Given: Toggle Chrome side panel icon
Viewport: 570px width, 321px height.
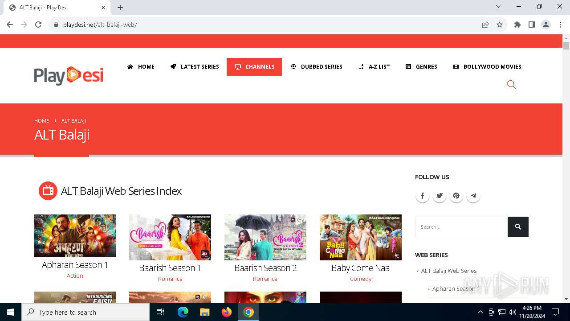Looking at the screenshot, I should [x=531, y=25].
